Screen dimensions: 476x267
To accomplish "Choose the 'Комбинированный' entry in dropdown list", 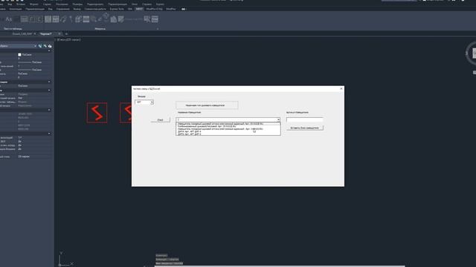I will [228, 126].
